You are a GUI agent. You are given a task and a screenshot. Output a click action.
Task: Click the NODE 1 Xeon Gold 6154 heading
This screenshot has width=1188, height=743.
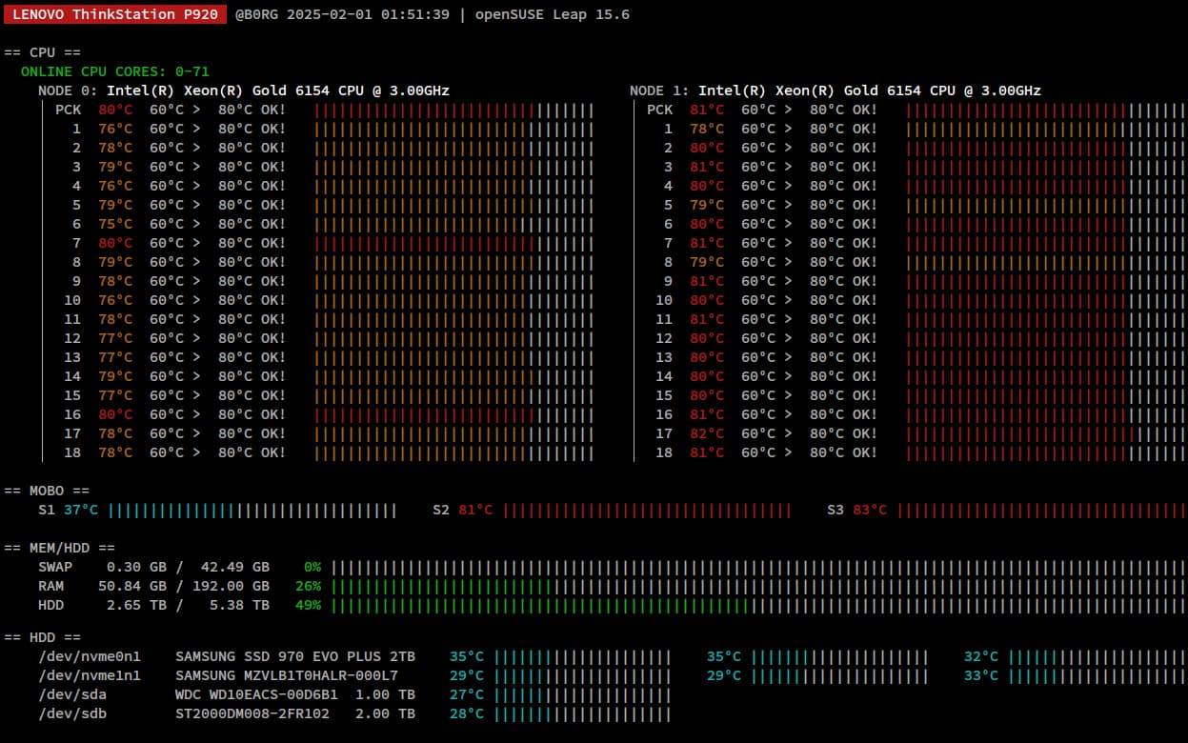tap(836, 90)
